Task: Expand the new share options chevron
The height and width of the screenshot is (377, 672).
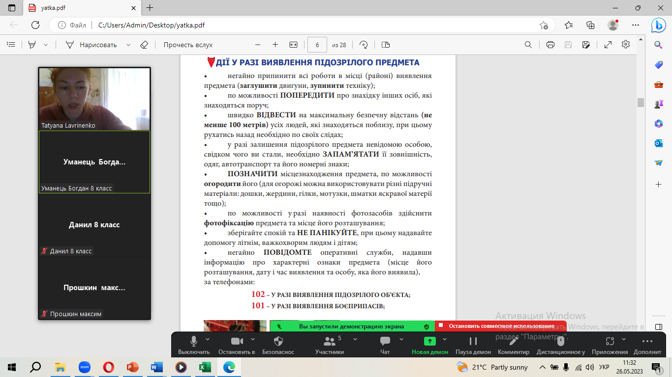Action: pos(445,339)
